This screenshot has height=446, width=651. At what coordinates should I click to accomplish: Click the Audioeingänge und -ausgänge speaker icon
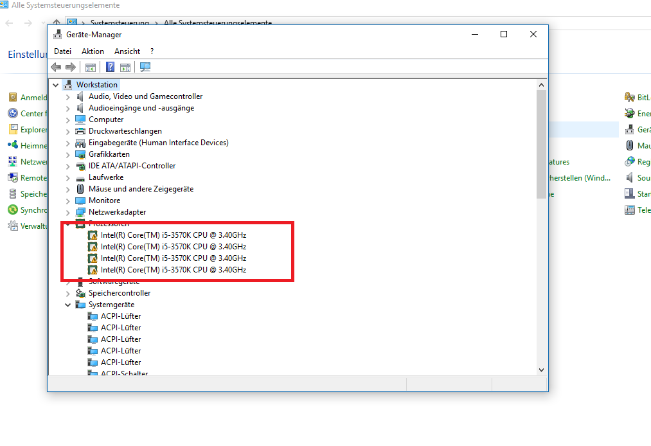point(80,108)
